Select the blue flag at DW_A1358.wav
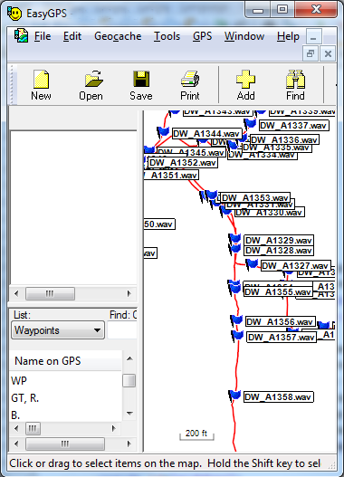Image resolution: width=344 pixels, height=477 pixels. [234, 396]
